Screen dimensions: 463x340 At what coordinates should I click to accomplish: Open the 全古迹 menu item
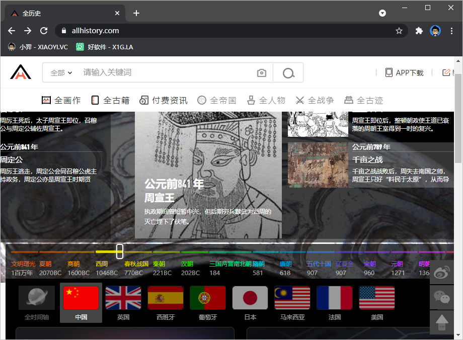(363, 101)
